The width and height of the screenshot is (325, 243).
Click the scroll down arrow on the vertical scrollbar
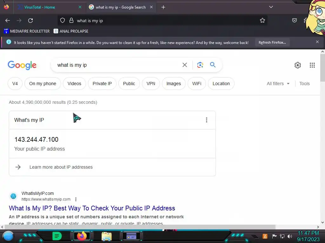coord(322,222)
